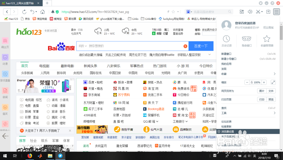283x160 pixels.
Task: Collapse sidebar with left arrow icon
Action: pyautogui.click(x=5, y=136)
